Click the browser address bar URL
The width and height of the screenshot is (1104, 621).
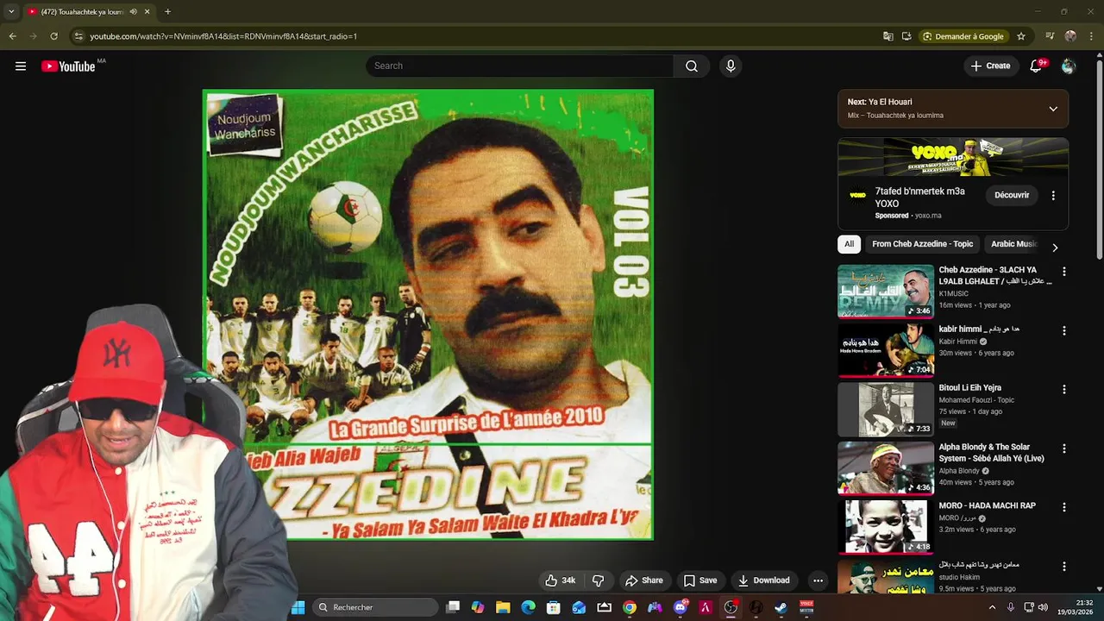[x=223, y=36]
